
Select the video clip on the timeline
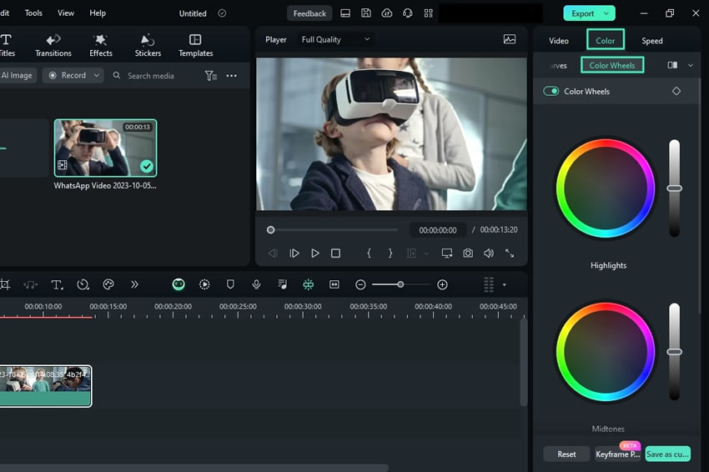(x=46, y=386)
